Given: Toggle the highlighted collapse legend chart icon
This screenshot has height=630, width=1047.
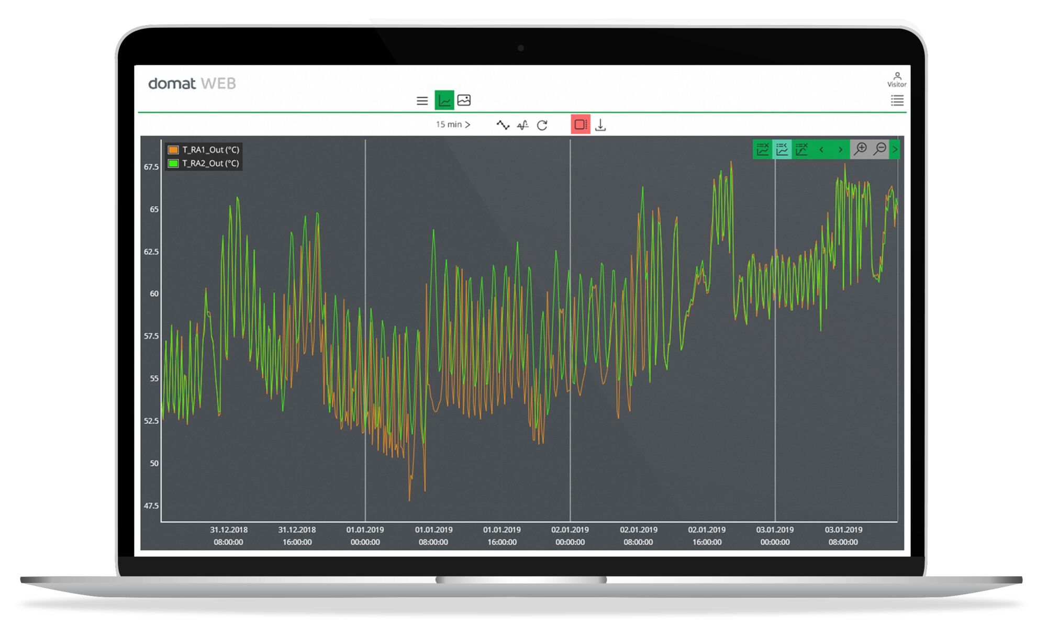Looking at the screenshot, I should 782,150.
